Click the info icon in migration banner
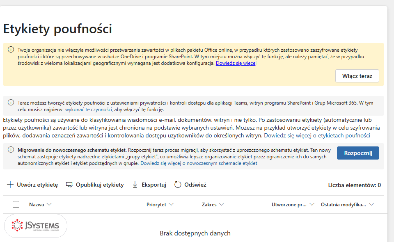Viewport: 394px width, 242px height. [11, 150]
